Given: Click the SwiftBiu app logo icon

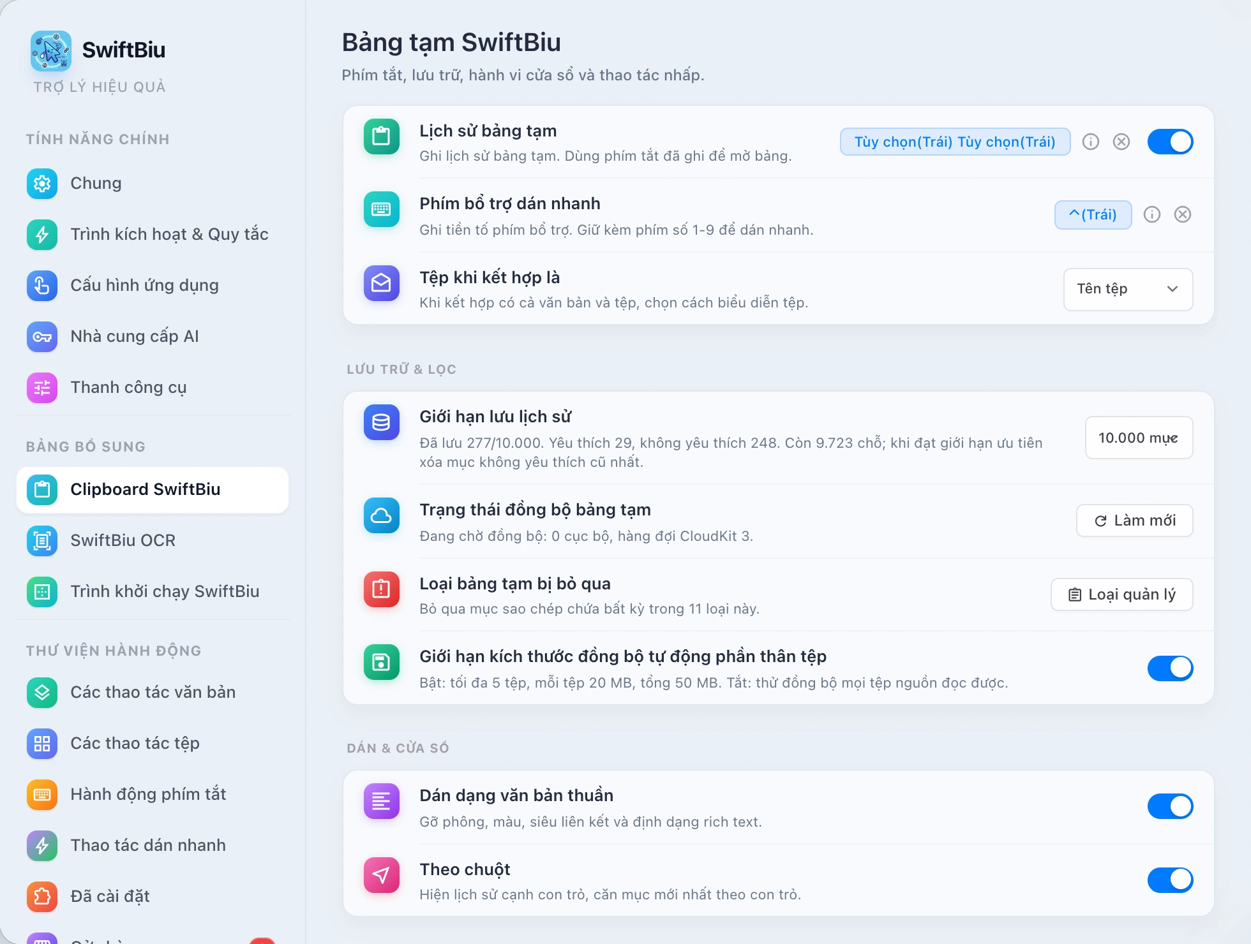Looking at the screenshot, I should (x=51, y=50).
